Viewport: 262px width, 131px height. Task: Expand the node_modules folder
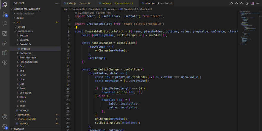point(35,13)
